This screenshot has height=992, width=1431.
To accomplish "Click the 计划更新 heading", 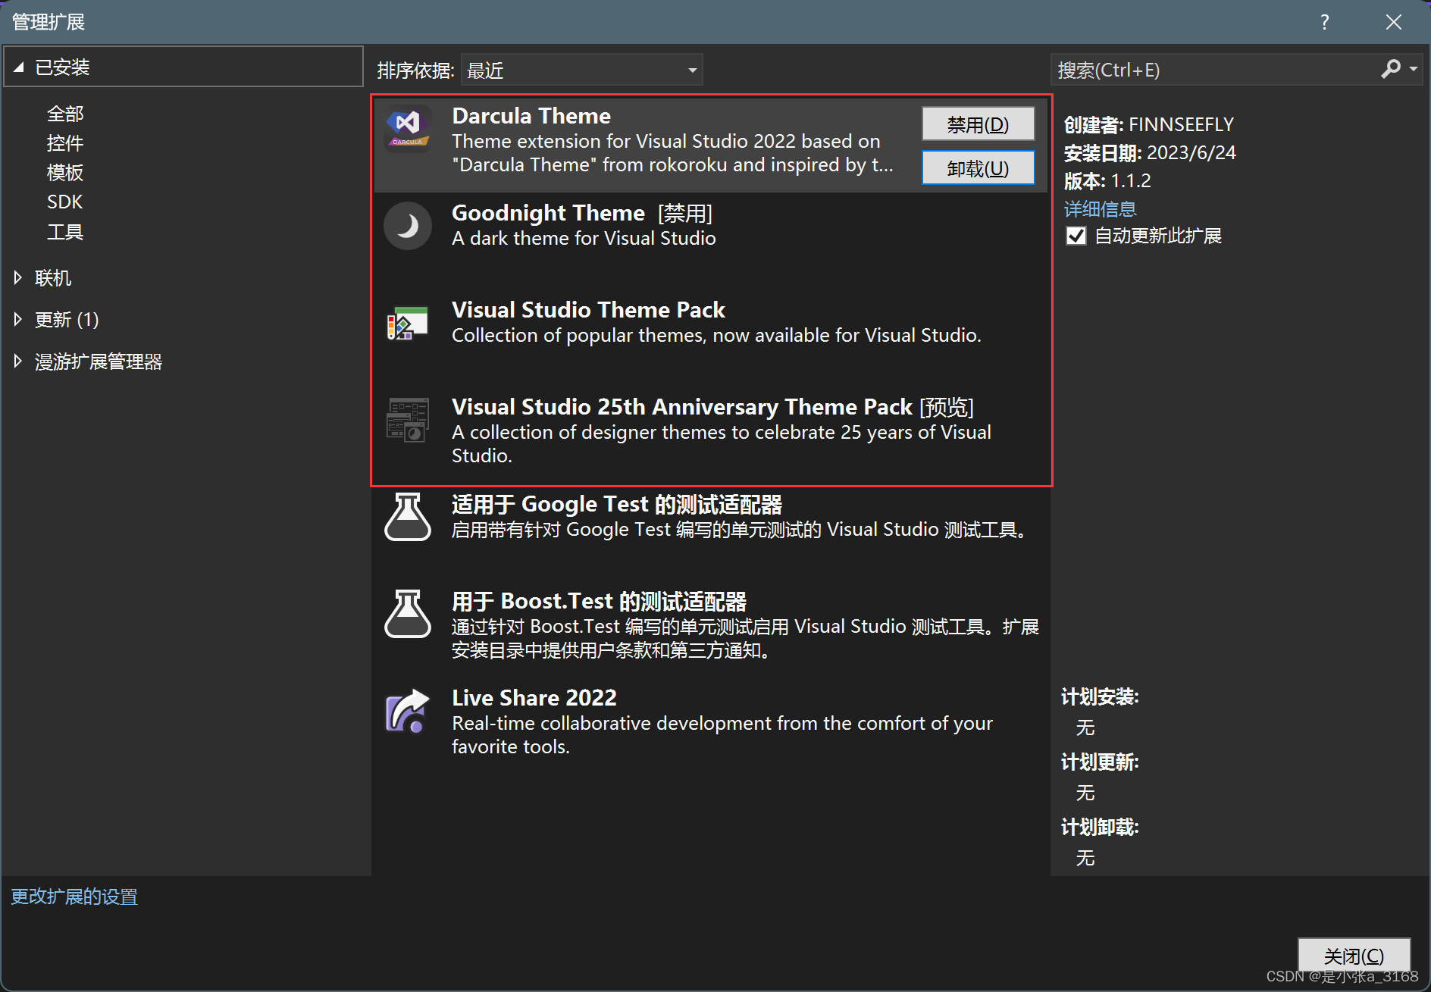I will point(1100,762).
